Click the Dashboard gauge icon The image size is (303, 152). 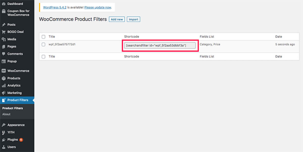coord(4,4)
